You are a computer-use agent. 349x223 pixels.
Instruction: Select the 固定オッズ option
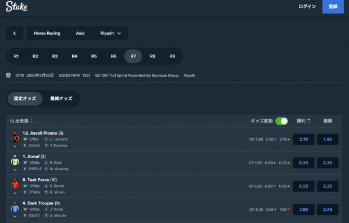(x=25, y=99)
